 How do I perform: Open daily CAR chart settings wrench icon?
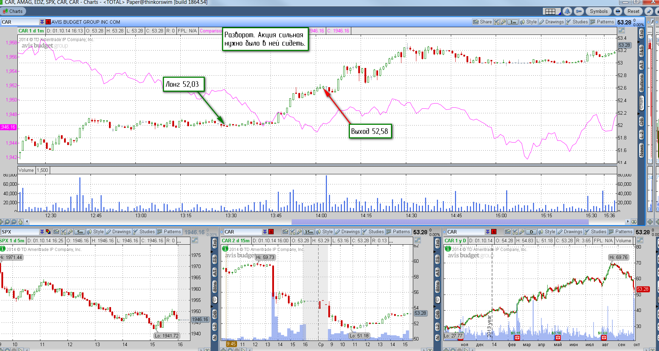click(x=521, y=232)
